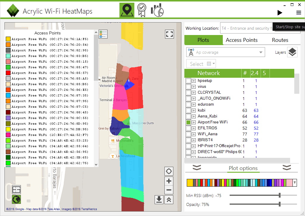Click the yellow swatch for AP 0C:27:24:76:1A:F5

[x=8, y=39]
